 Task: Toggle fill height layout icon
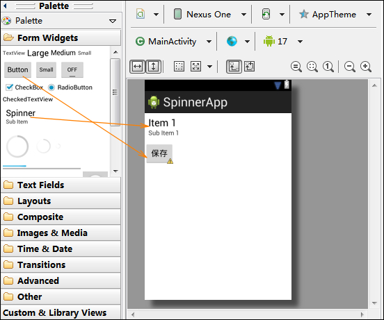[x=154, y=67]
